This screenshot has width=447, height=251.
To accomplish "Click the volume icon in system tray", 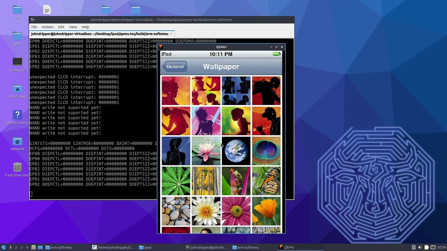I will click(x=420, y=248).
